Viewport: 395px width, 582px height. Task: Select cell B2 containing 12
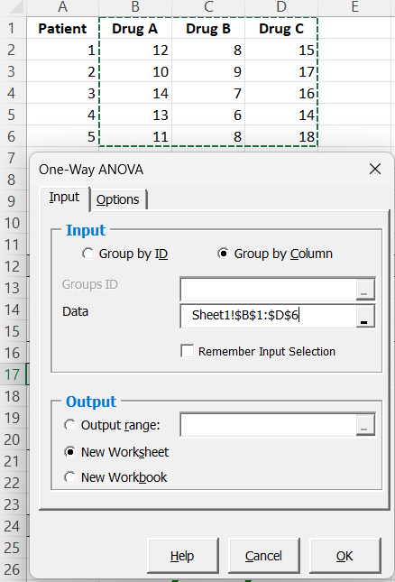pos(135,50)
